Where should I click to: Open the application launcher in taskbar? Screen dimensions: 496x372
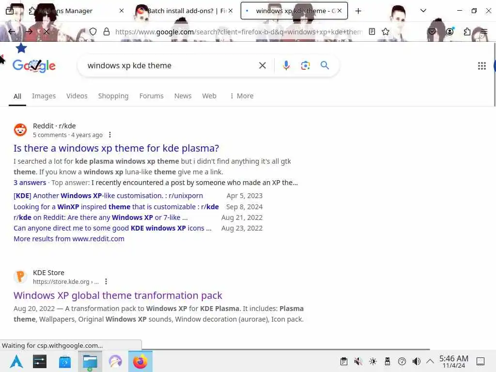pos(16,361)
